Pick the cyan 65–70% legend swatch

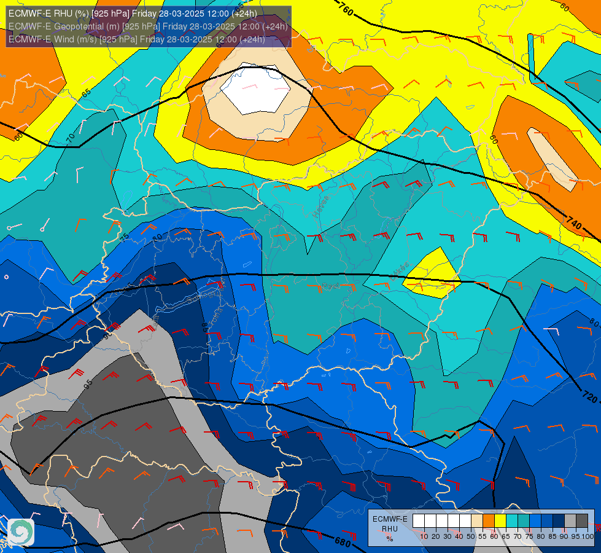click(512, 521)
